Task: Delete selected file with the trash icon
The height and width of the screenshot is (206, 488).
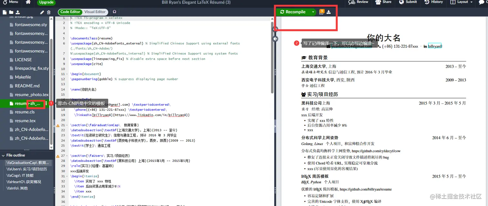Action: 49,12
